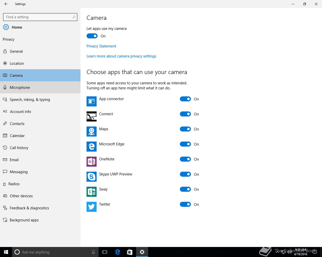Open the Store from the taskbar

pos(130,252)
